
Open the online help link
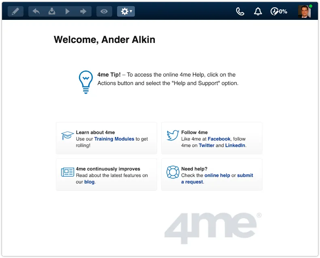tap(217, 175)
